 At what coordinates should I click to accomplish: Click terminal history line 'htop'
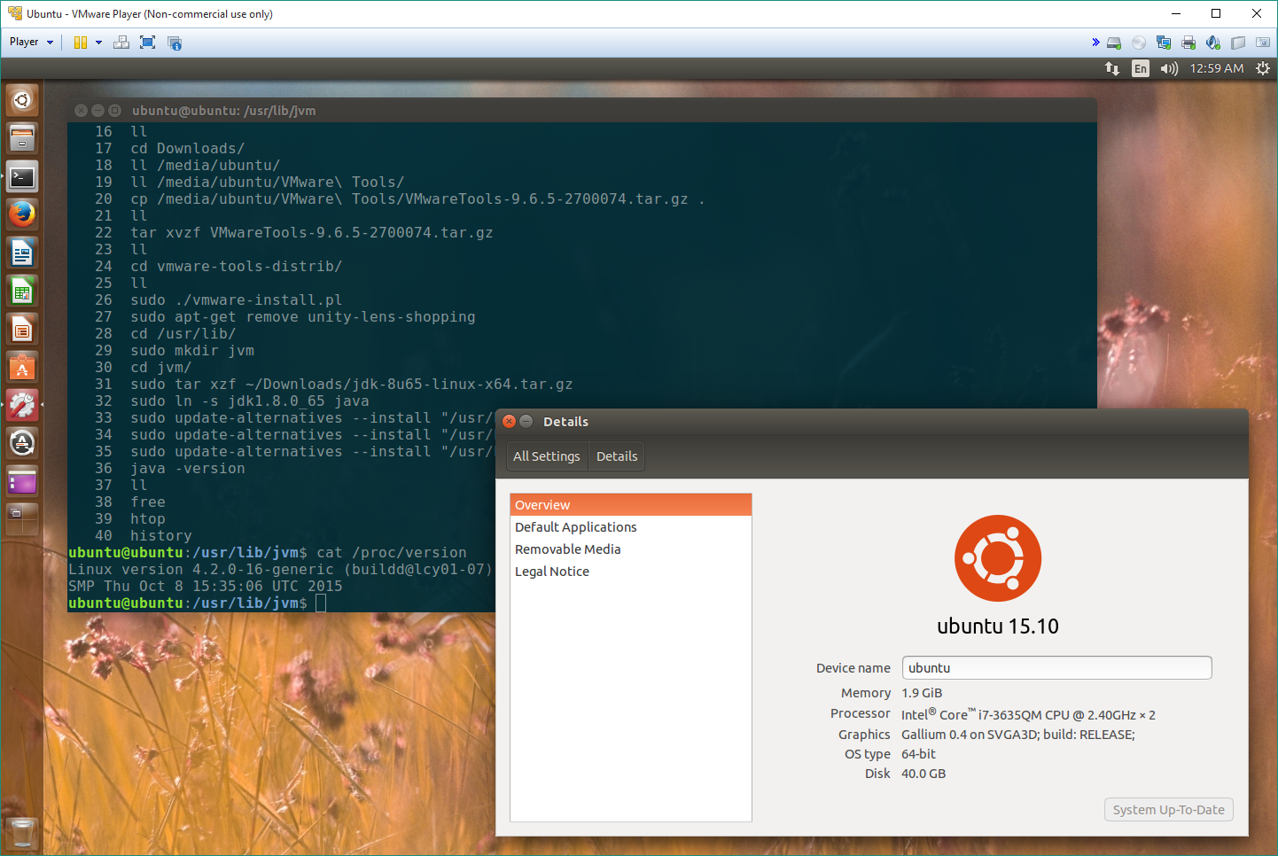click(148, 519)
